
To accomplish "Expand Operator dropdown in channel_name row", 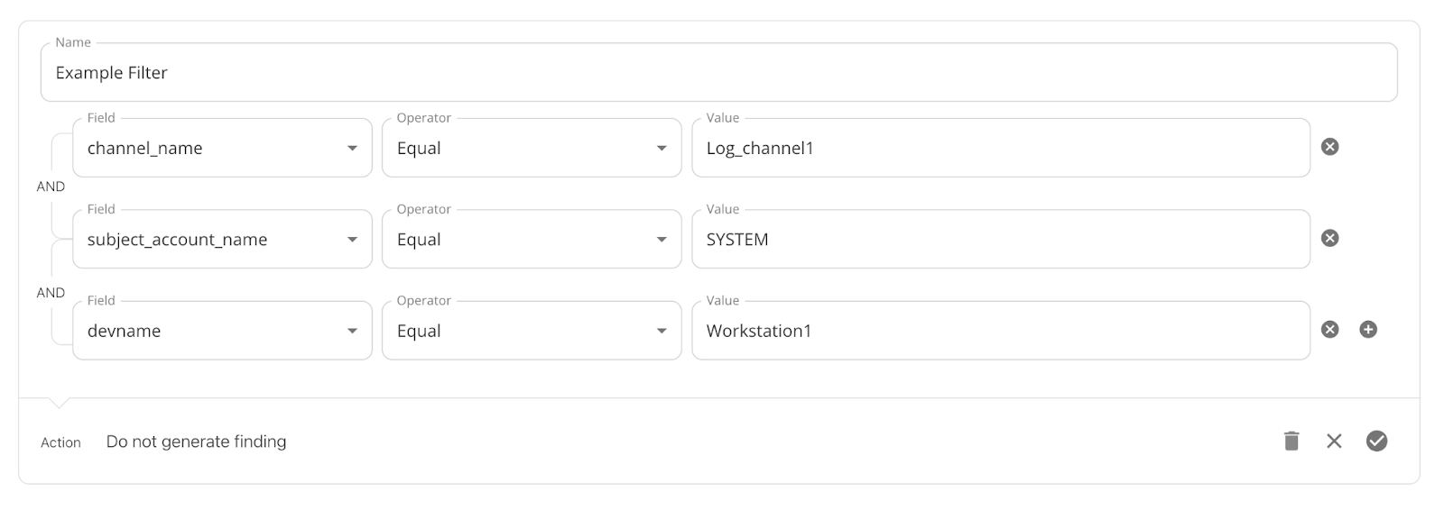I will [532, 148].
